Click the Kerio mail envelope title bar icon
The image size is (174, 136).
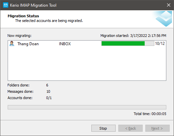pos(6,5)
